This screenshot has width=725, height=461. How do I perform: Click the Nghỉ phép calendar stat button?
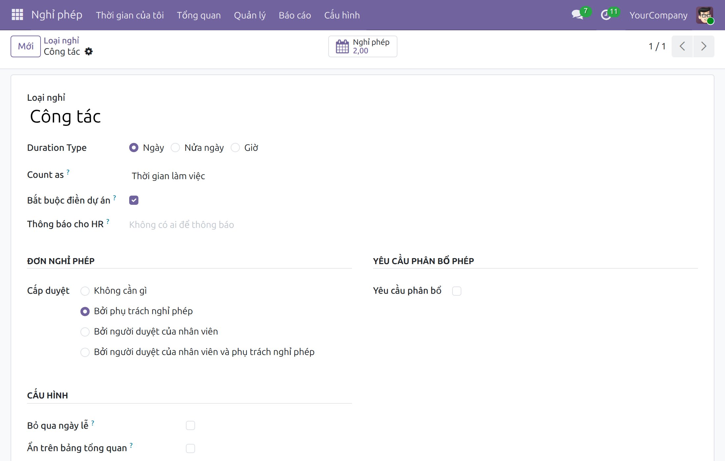tap(362, 46)
